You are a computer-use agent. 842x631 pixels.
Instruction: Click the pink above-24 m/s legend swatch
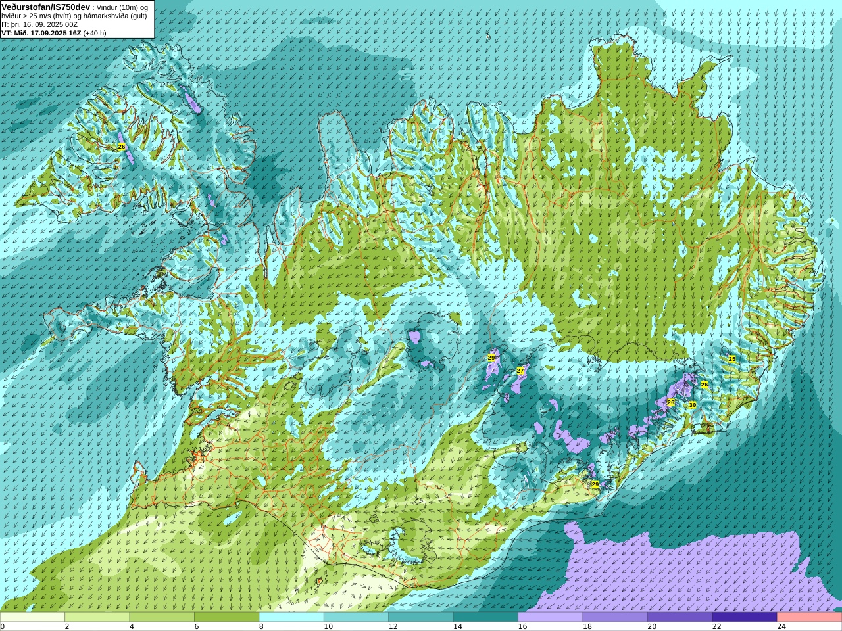809,617
